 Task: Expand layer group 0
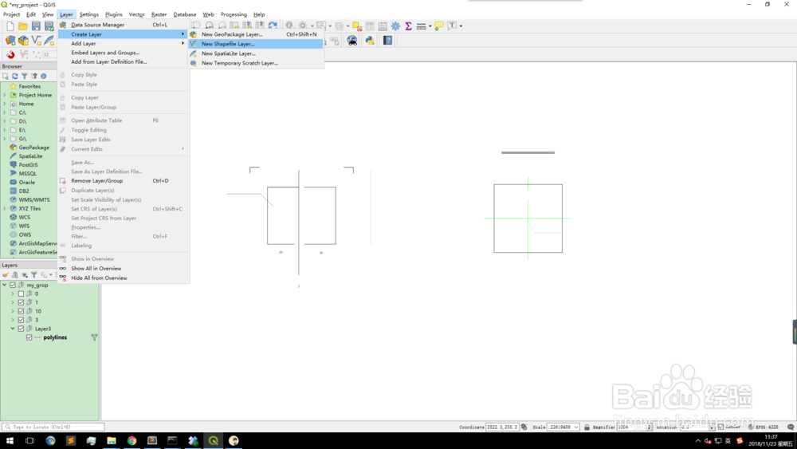13,293
